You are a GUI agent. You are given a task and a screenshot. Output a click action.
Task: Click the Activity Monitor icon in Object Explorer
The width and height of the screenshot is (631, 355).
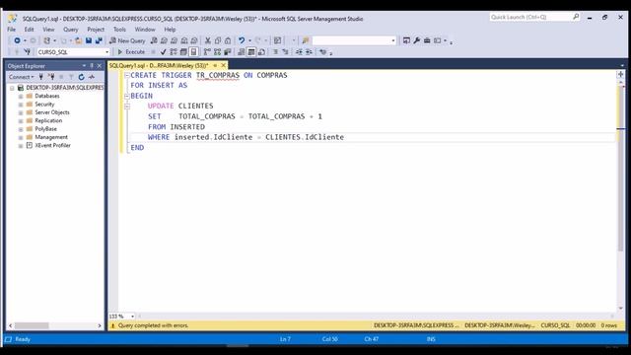click(x=92, y=77)
